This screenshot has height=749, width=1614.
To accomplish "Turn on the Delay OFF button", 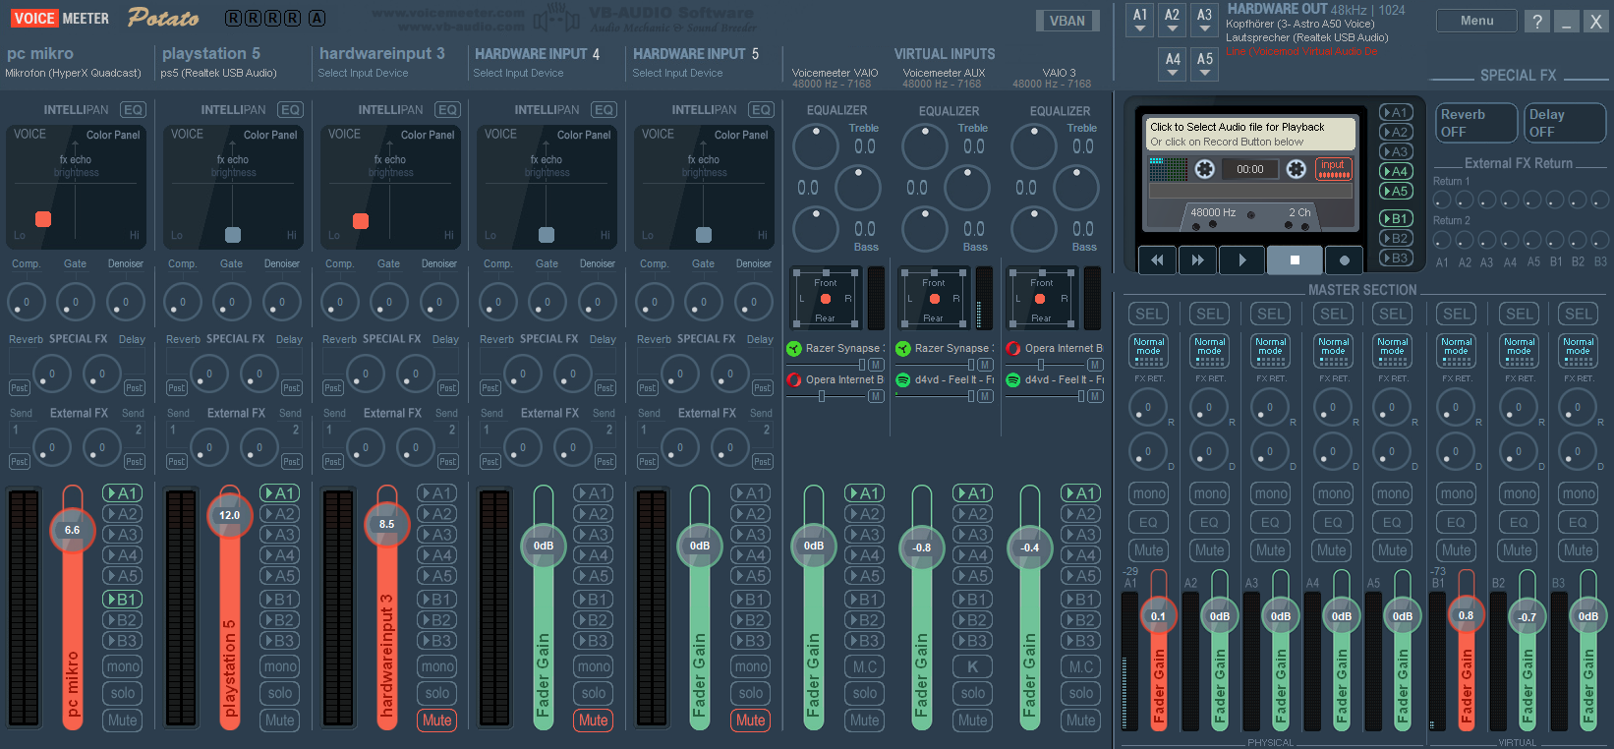I will [1566, 123].
